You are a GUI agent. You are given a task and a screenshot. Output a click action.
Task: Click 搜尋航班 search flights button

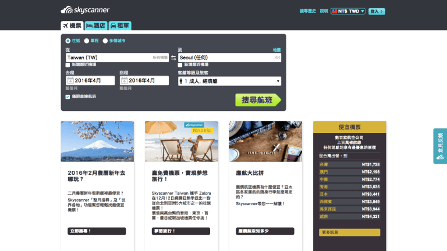(258, 100)
